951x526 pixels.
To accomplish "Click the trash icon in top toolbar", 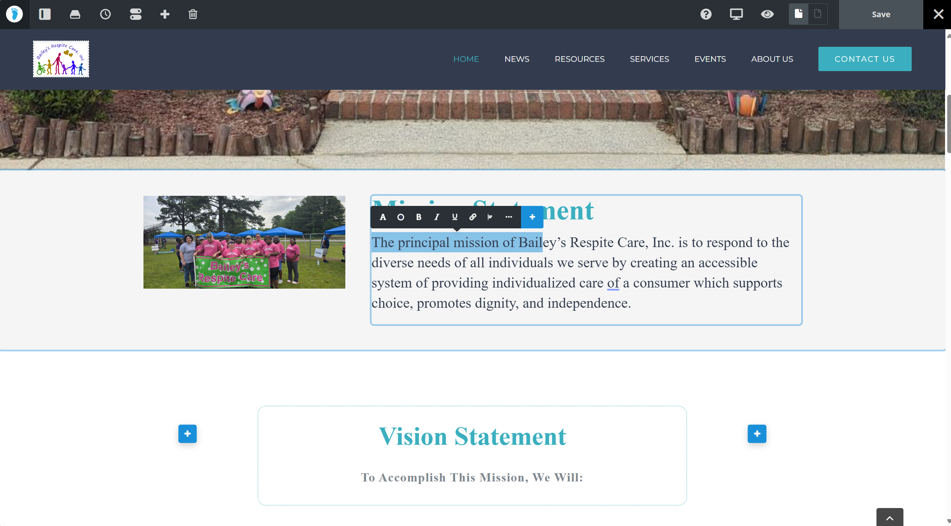I will [193, 14].
